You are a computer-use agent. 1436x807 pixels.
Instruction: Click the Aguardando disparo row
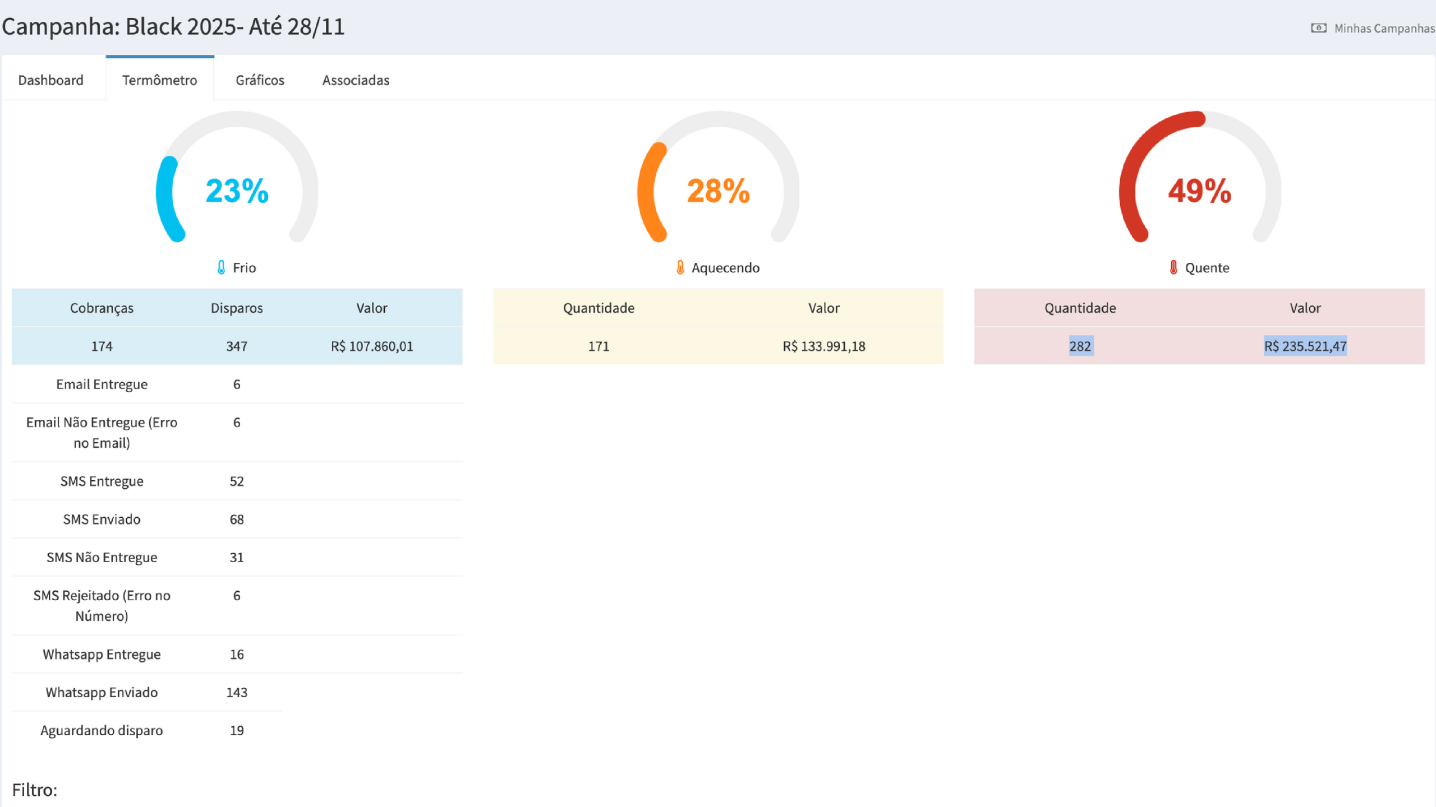[102, 730]
